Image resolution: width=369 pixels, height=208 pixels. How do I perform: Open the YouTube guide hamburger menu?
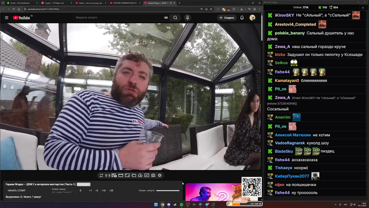[x=6, y=18]
